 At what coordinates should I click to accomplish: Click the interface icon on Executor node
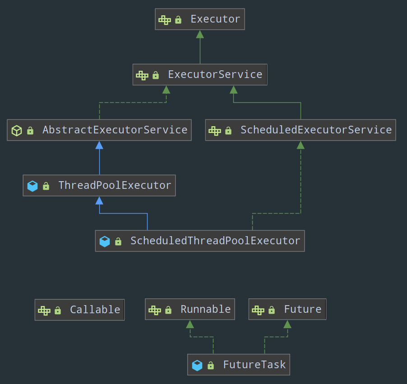pyautogui.click(x=165, y=20)
